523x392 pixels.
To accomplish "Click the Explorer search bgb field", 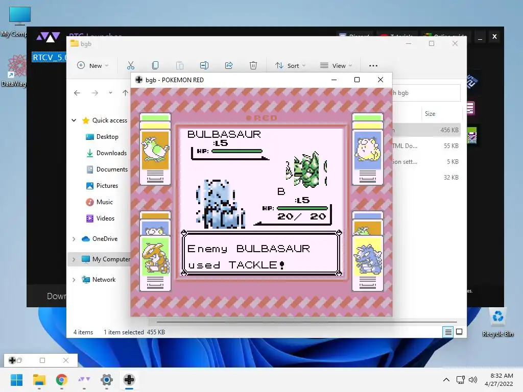I will tap(426, 93).
